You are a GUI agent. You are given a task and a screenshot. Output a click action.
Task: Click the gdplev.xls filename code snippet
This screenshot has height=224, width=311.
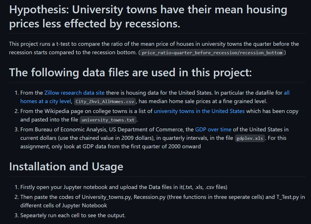[x=250, y=138]
